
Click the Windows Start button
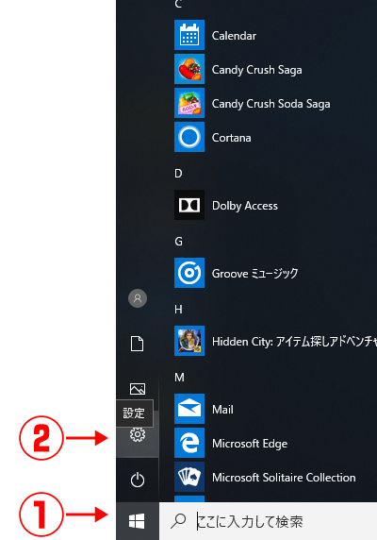pos(137,521)
